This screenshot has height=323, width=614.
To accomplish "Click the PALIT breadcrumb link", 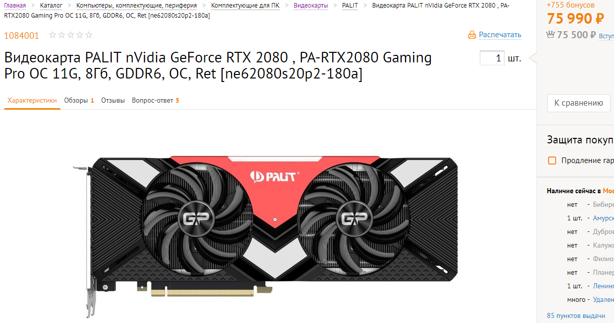I will click(x=350, y=6).
